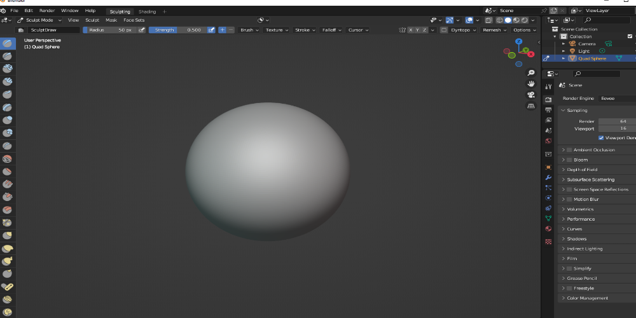The width and height of the screenshot is (636, 318).
Task: Open the Sculpt Mode dropdown
Action: pyautogui.click(x=39, y=20)
